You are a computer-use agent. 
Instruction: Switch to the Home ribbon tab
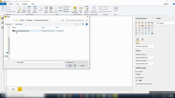click(x=11, y=4)
